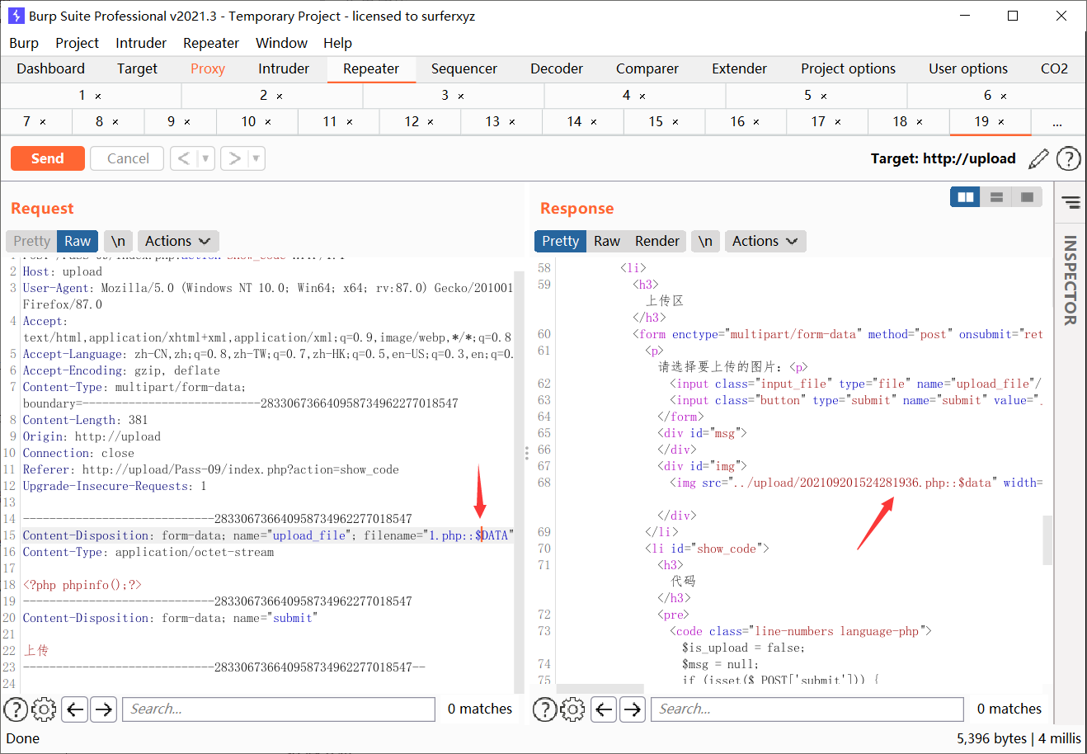Toggle Response newline \n display
The height and width of the screenshot is (754, 1087).
[705, 241]
